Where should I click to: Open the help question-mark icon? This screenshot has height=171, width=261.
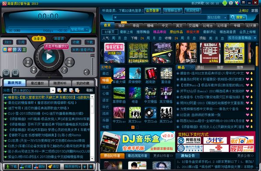231,3
